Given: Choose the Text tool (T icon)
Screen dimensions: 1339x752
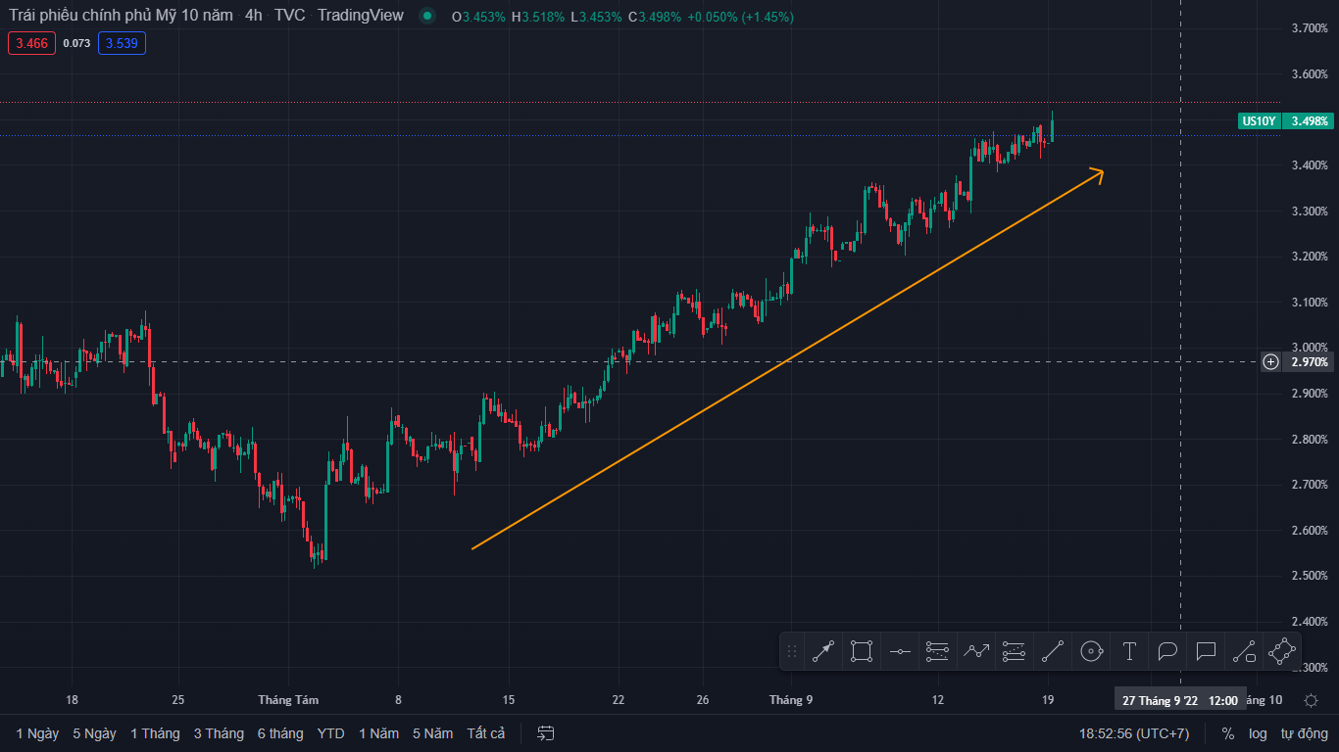Looking at the screenshot, I should coord(1129,651).
